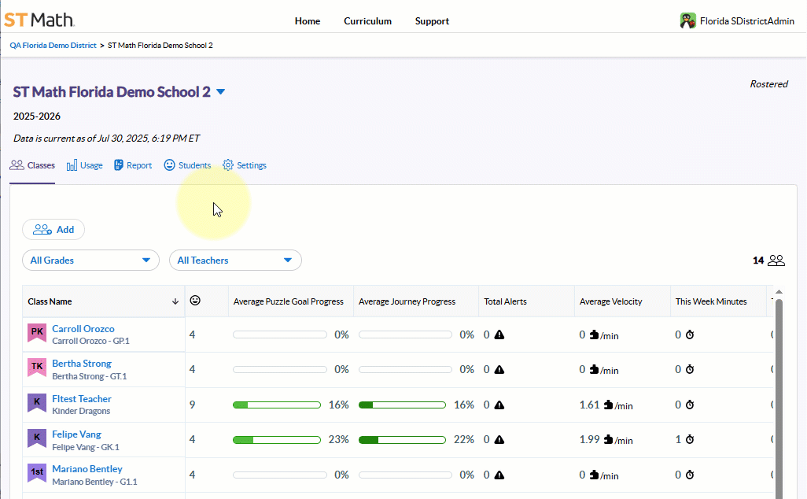Open the All Grades dropdown
This screenshot has width=807, height=499.
click(90, 260)
